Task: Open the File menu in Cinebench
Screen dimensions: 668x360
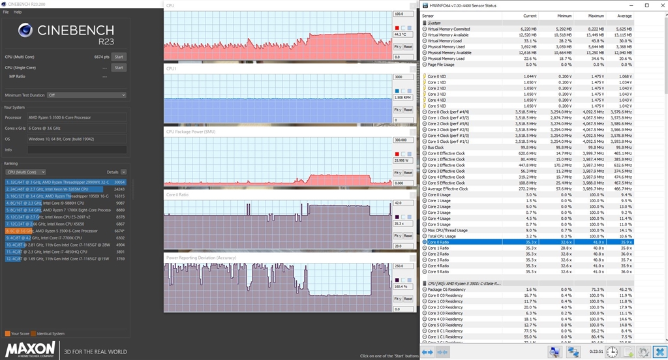Action: [5, 12]
